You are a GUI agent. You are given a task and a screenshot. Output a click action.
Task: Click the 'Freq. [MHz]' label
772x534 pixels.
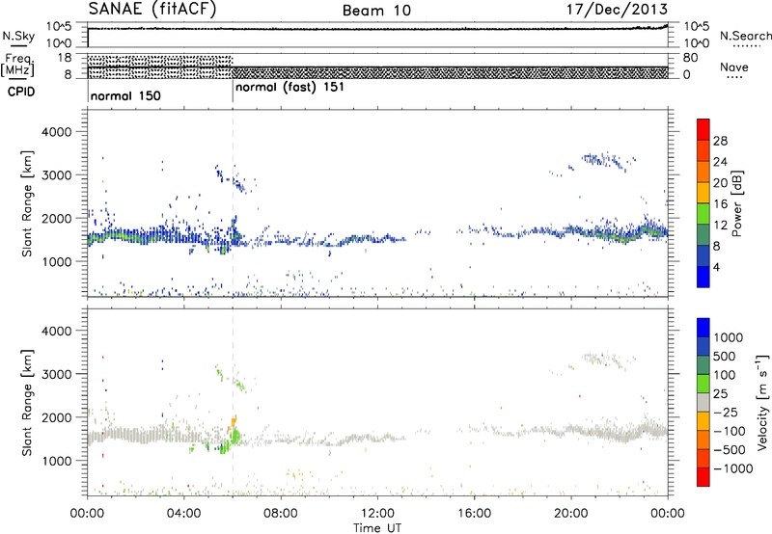tap(18, 66)
